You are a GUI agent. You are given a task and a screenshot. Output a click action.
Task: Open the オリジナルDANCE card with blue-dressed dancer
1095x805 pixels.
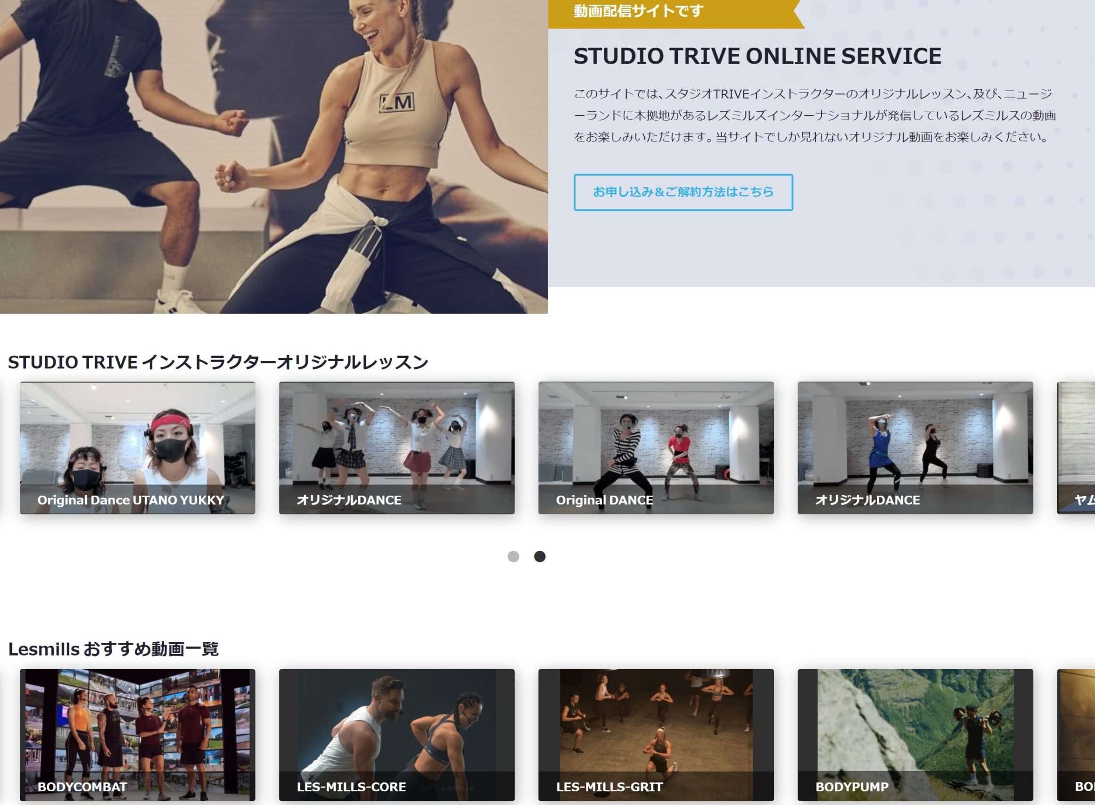click(915, 448)
